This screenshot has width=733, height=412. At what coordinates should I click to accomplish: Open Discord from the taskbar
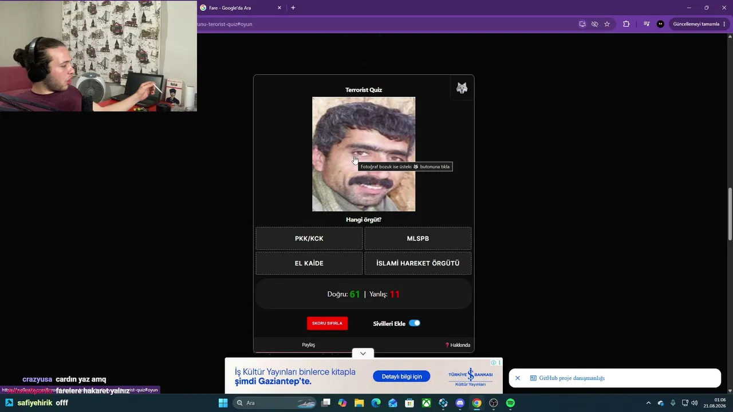[460, 403]
